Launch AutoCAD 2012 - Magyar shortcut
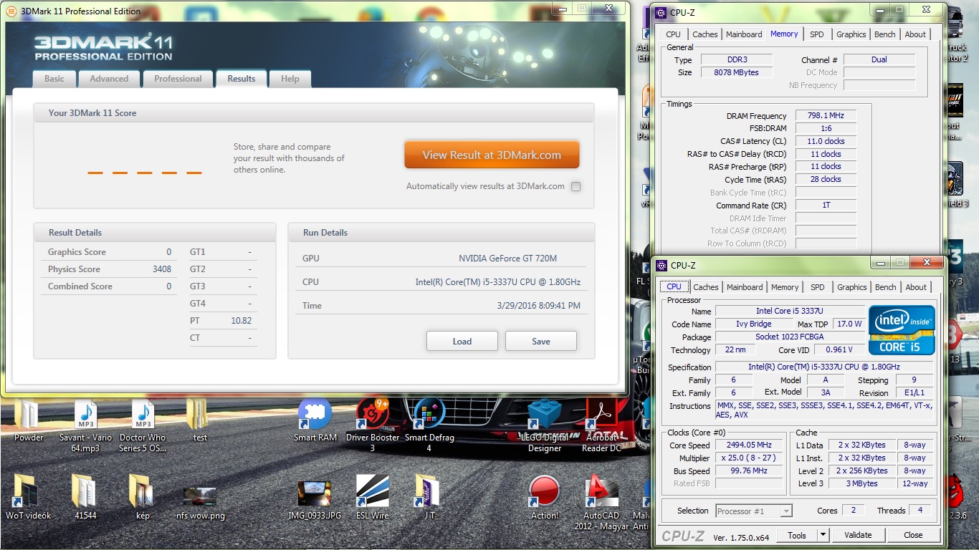Screen dimensions: 979x550 point(602,501)
